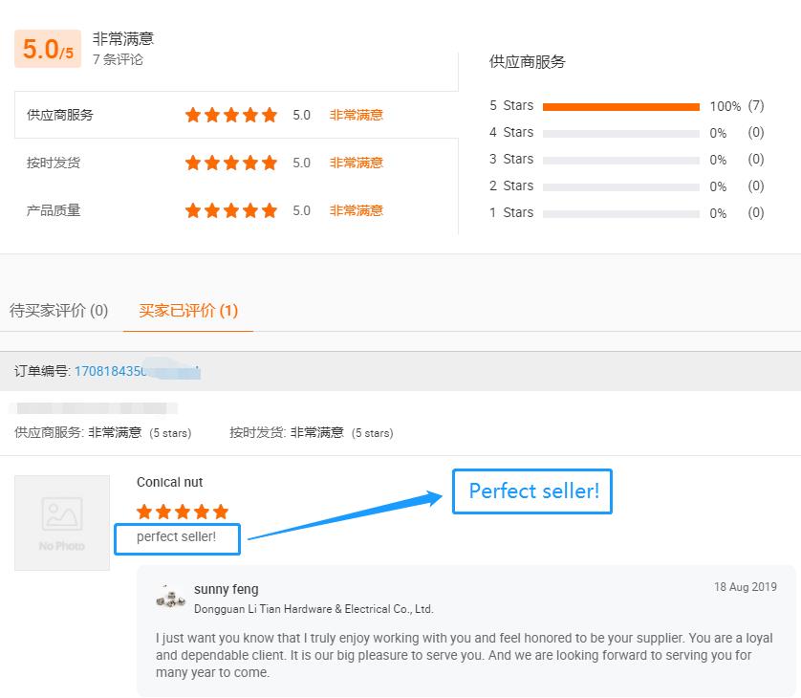
Task: Click sunny feng's avatar icon
Action: (171, 597)
